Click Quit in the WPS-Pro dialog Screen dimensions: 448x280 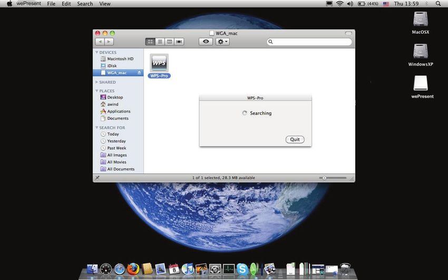tap(295, 139)
